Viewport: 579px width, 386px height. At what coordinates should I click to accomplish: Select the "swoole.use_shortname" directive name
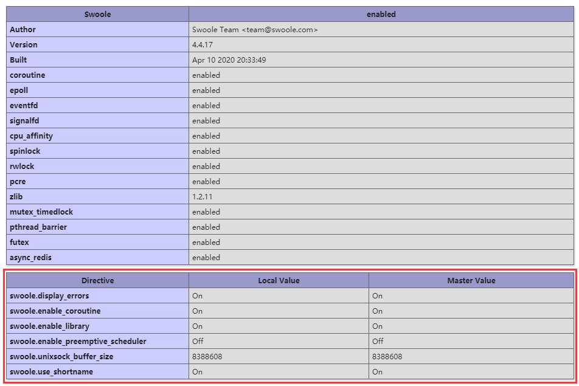tap(51, 371)
